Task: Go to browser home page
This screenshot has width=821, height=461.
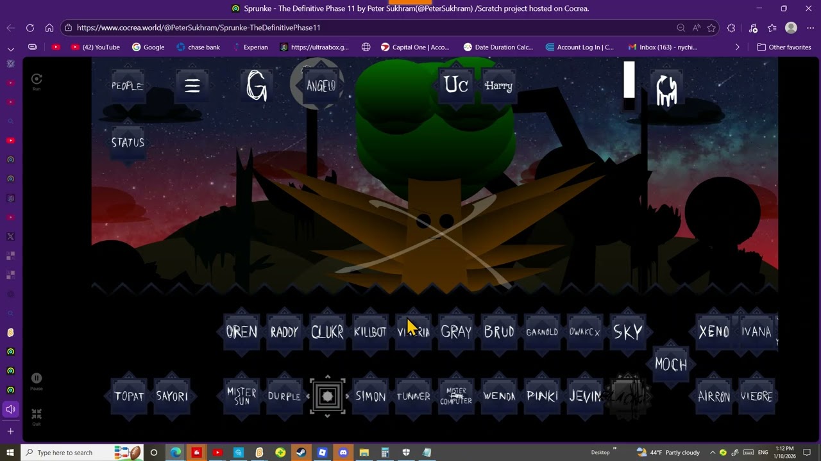Action: (x=49, y=28)
